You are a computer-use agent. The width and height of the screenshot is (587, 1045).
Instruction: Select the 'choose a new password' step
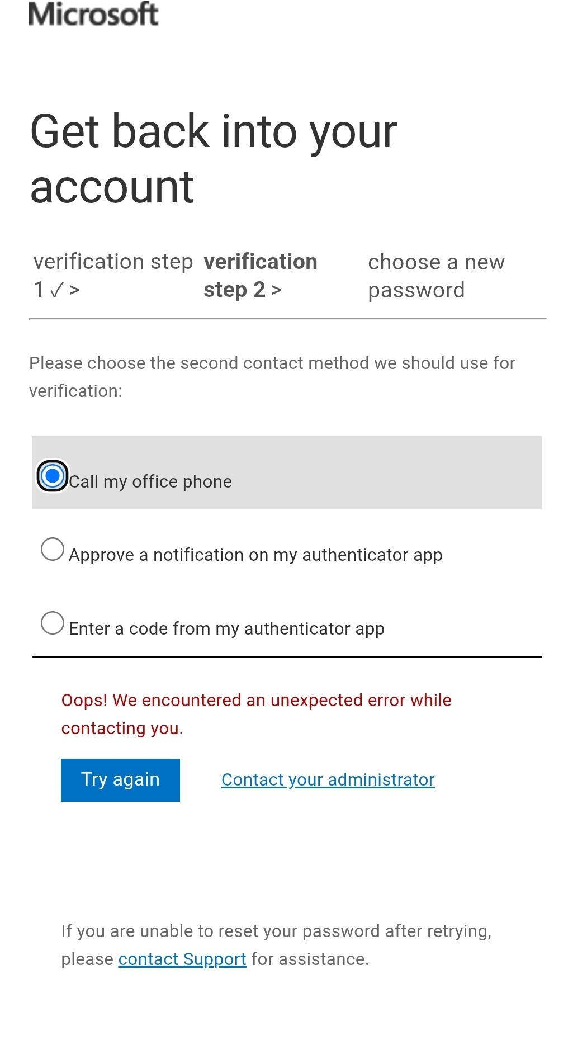coord(436,275)
